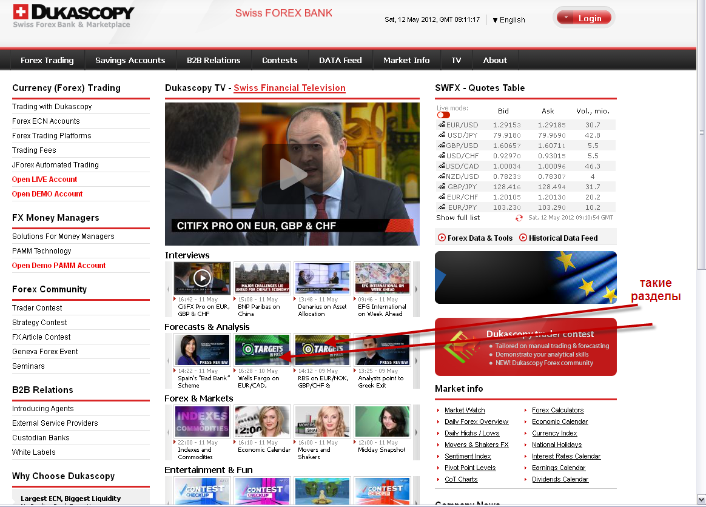Click the EUR/JPY chart icon
The height and width of the screenshot is (507, 706).
coord(442,207)
